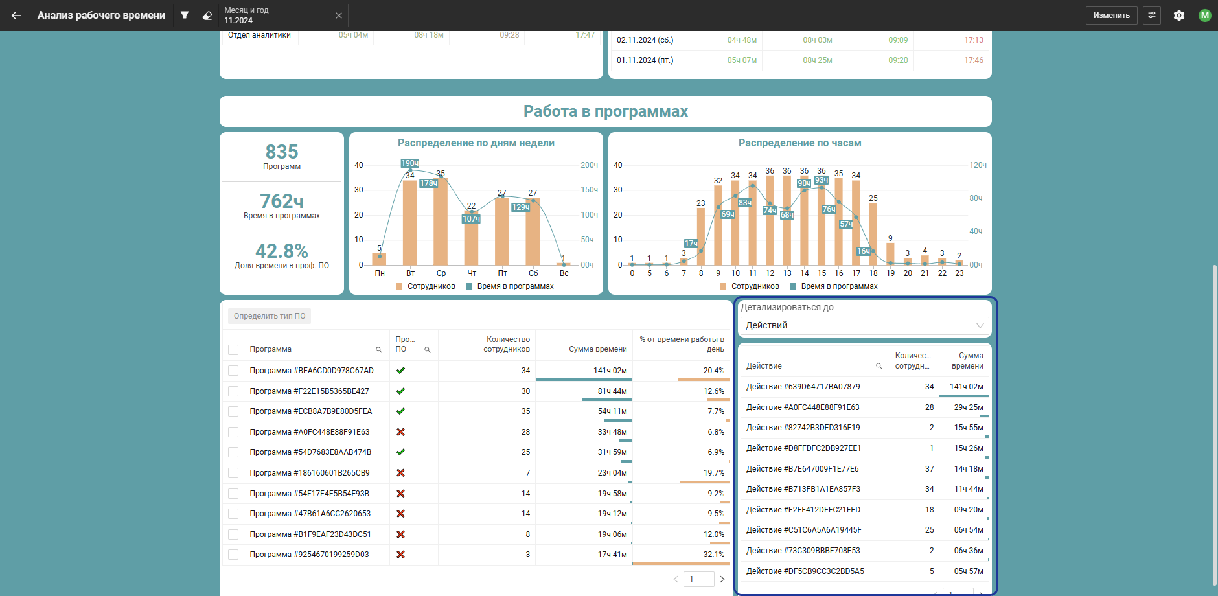Viewport: 1218px width, 596px height.
Task: Click the 02.11.2024 (сб.) date row
Action: point(800,40)
